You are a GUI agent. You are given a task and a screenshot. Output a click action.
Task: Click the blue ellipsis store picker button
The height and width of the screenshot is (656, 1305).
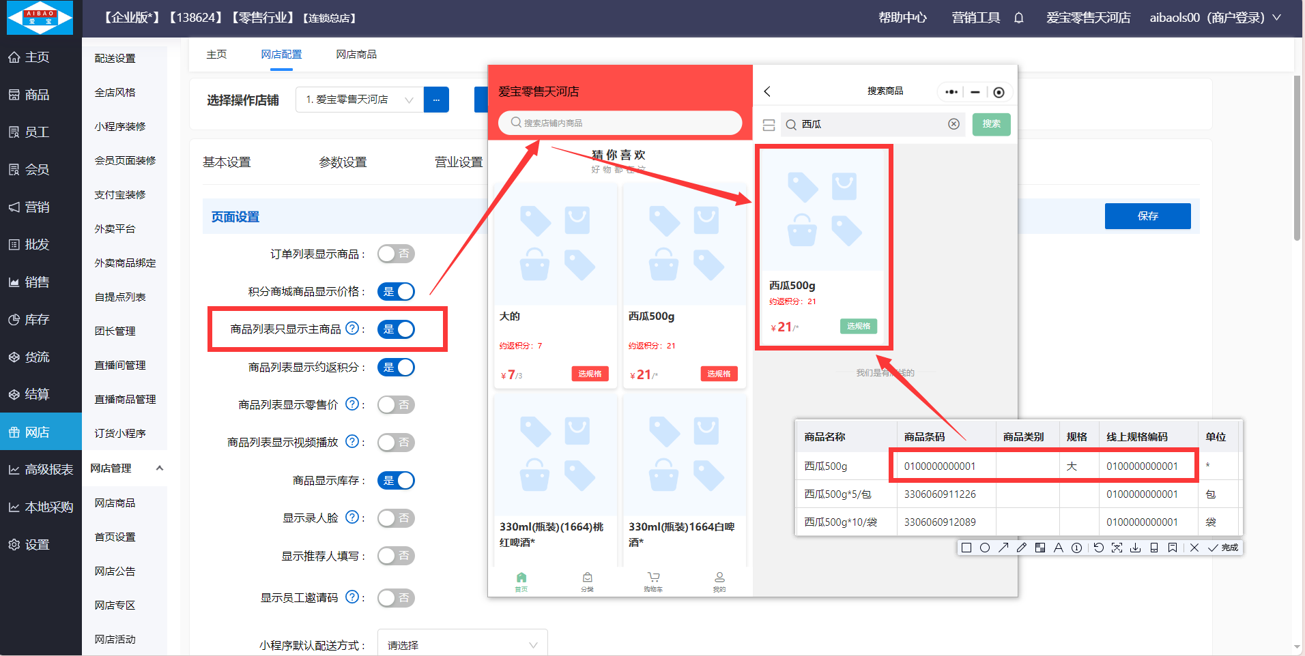point(436,100)
